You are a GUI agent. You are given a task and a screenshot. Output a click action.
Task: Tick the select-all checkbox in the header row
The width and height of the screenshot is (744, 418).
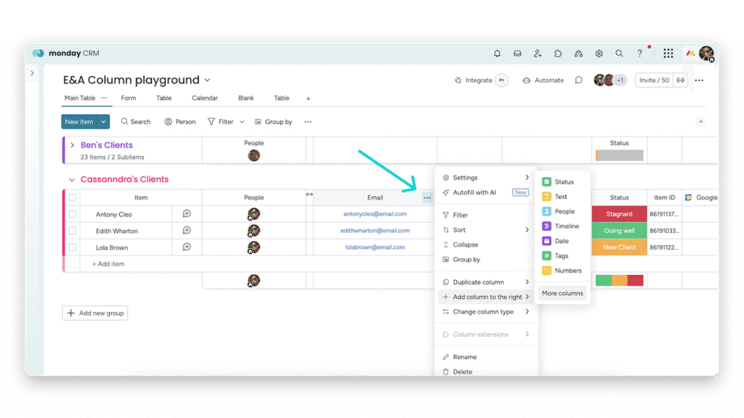(x=72, y=197)
